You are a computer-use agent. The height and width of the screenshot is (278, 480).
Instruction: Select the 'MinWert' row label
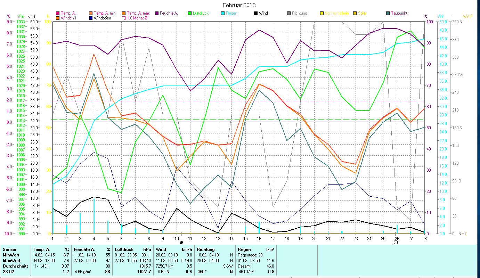(x=11, y=255)
